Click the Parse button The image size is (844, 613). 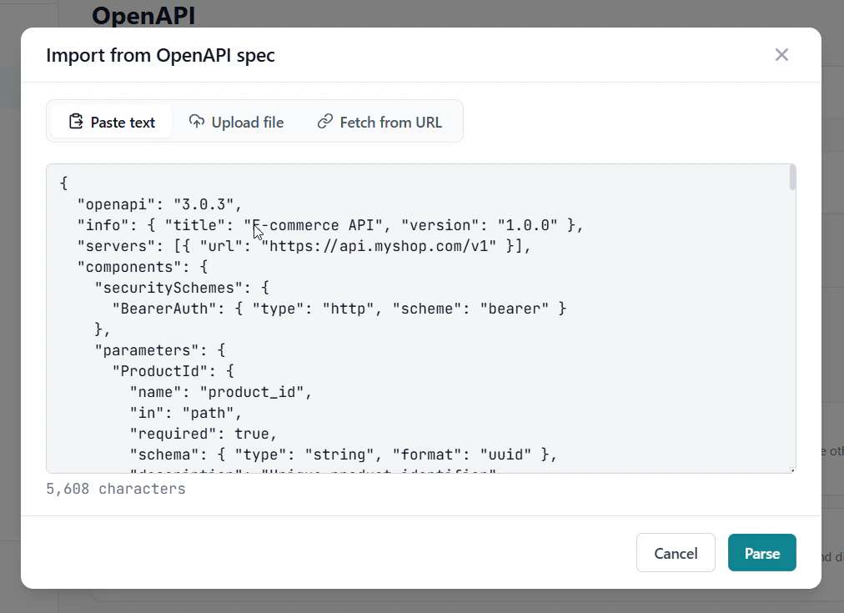pyautogui.click(x=761, y=553)
